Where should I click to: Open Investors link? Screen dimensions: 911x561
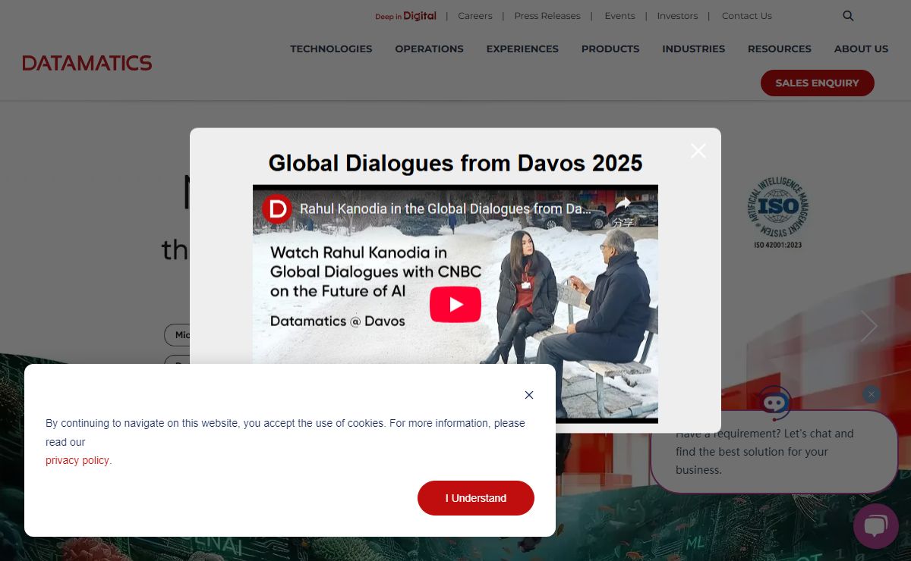(x=677, y=16)
